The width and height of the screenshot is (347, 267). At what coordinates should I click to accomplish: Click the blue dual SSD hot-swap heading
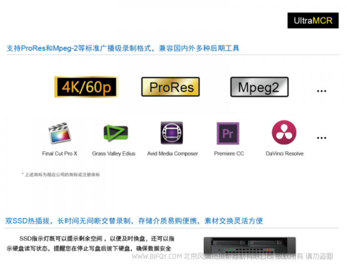(x=134, y=221)
